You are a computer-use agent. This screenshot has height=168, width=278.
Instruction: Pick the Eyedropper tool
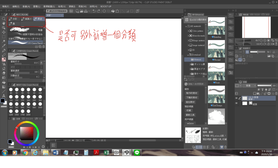tap(3, 46)
